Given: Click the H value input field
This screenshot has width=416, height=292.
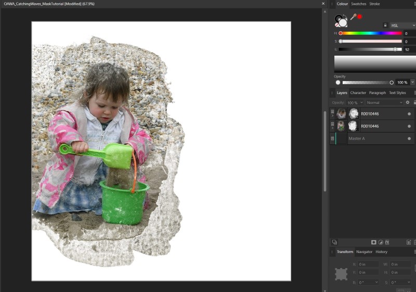Looking at the screenshot, I should pyautogui.click(x=410, y=33).
